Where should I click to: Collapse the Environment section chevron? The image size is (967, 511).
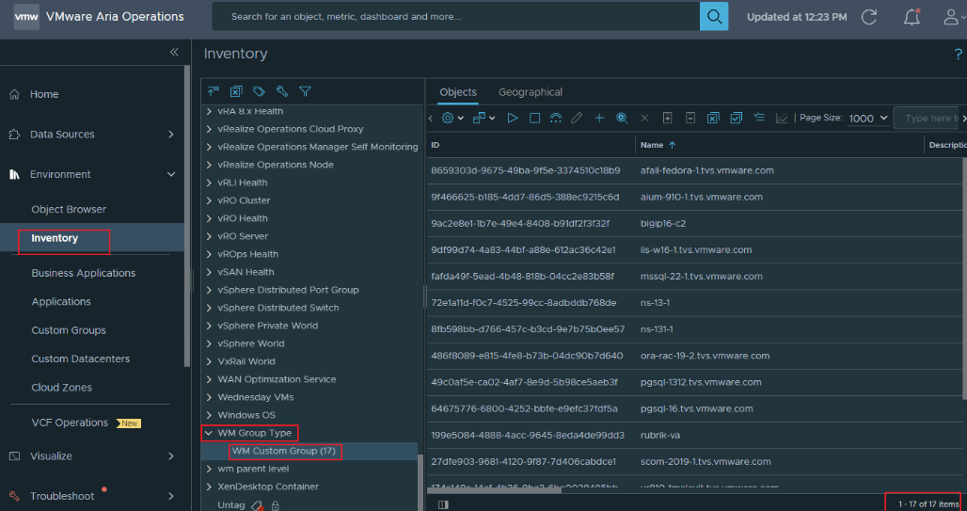(x=171, y=175)
